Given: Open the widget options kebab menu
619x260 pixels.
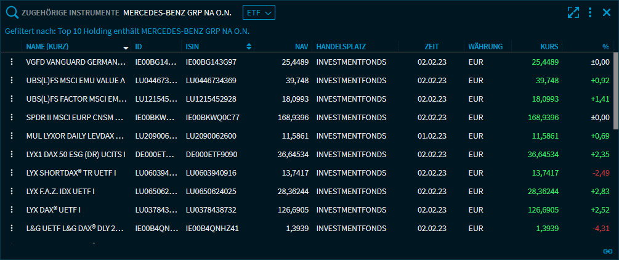Looking at the screenshot, I should (590, 12).
